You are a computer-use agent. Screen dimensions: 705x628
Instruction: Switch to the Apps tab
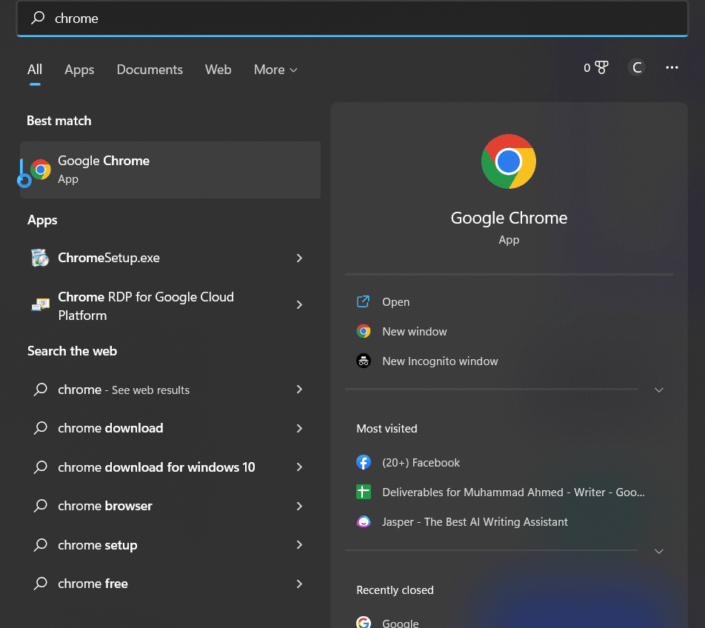(79, 70)
